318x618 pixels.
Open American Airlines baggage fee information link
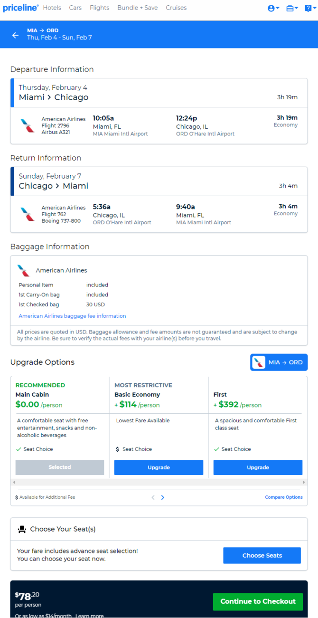(x=73, y=316)
